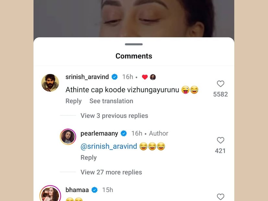Image resolution: width=268 pixels, height=201 pixels.
Task: Click the @srinish_aravind mention
Action: coord(109,146)
